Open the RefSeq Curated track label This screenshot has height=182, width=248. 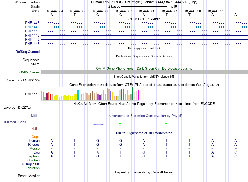click(28, 52)
